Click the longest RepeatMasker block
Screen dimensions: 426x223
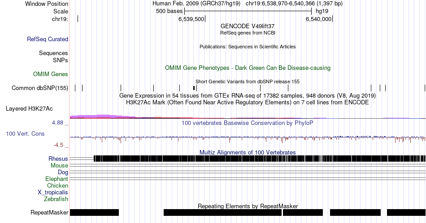pyautogui.click(x=223, y=212)
